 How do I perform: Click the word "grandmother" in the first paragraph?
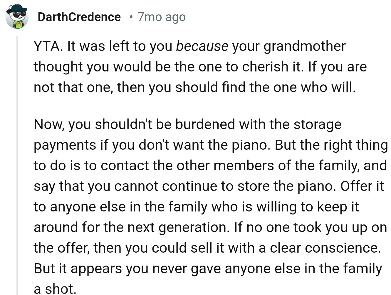pyautogui.click(x=305, y=46)
